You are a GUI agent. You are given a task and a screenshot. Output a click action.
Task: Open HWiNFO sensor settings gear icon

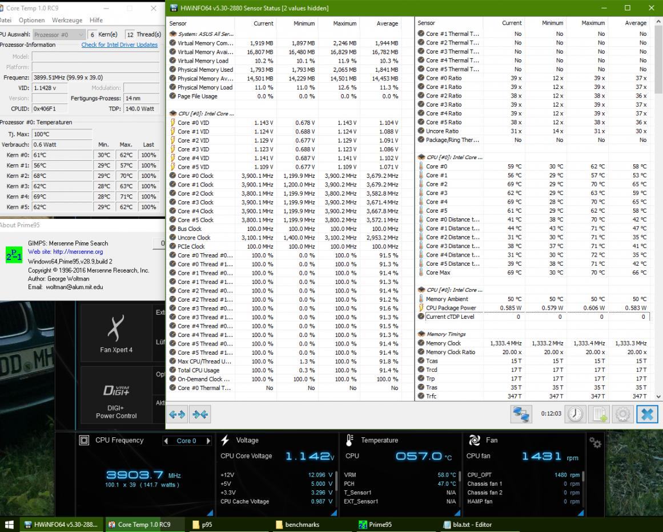click(624, 414)
